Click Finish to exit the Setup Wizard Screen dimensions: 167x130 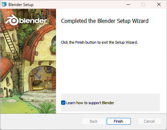tap(119, 121)
